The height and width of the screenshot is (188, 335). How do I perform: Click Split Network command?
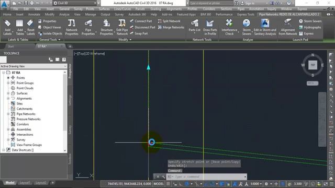pos(169,21)
